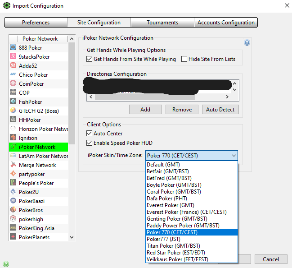Viewport: 292px width, 268px height.
Task: Click the pokerhigh site icon
Action: 13,219
